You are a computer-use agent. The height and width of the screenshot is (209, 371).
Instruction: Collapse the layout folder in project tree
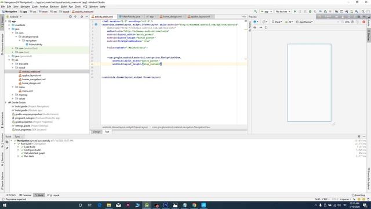tap(13, 67)
